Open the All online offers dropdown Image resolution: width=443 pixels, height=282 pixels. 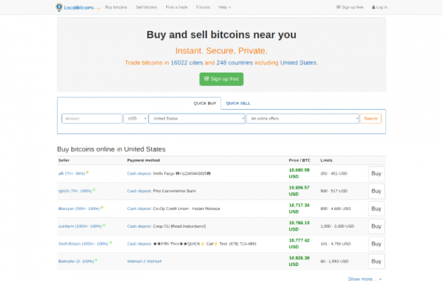pos(303,119)
